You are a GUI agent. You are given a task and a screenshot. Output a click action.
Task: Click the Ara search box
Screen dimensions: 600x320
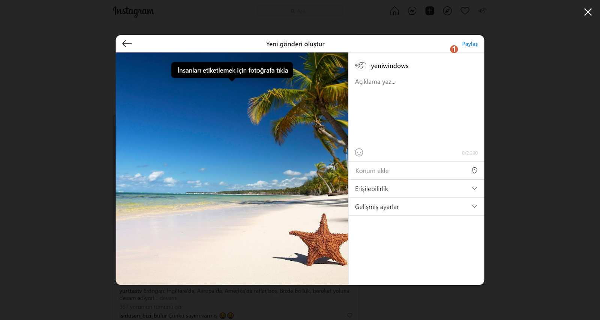tap(300, 11)
